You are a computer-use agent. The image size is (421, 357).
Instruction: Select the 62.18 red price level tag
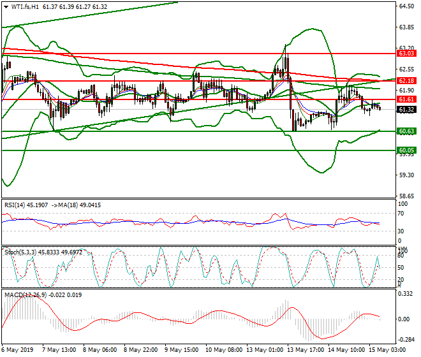coord(406,81)
